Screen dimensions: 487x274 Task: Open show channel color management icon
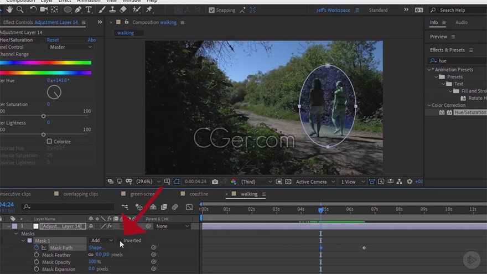tap(233, 182)
